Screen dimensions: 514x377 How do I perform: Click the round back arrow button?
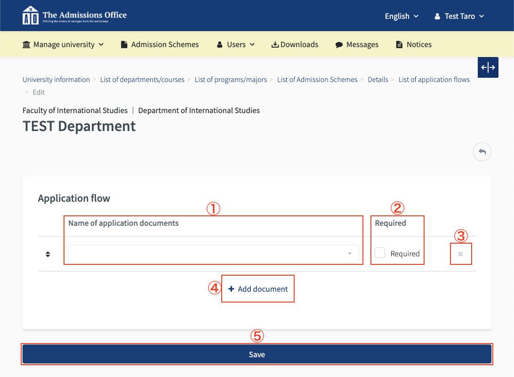pyautogui.click(x=482, y=152)
